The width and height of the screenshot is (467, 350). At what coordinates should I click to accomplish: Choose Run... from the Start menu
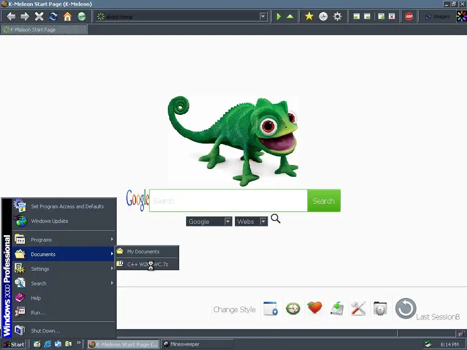[x=64, y=313]
